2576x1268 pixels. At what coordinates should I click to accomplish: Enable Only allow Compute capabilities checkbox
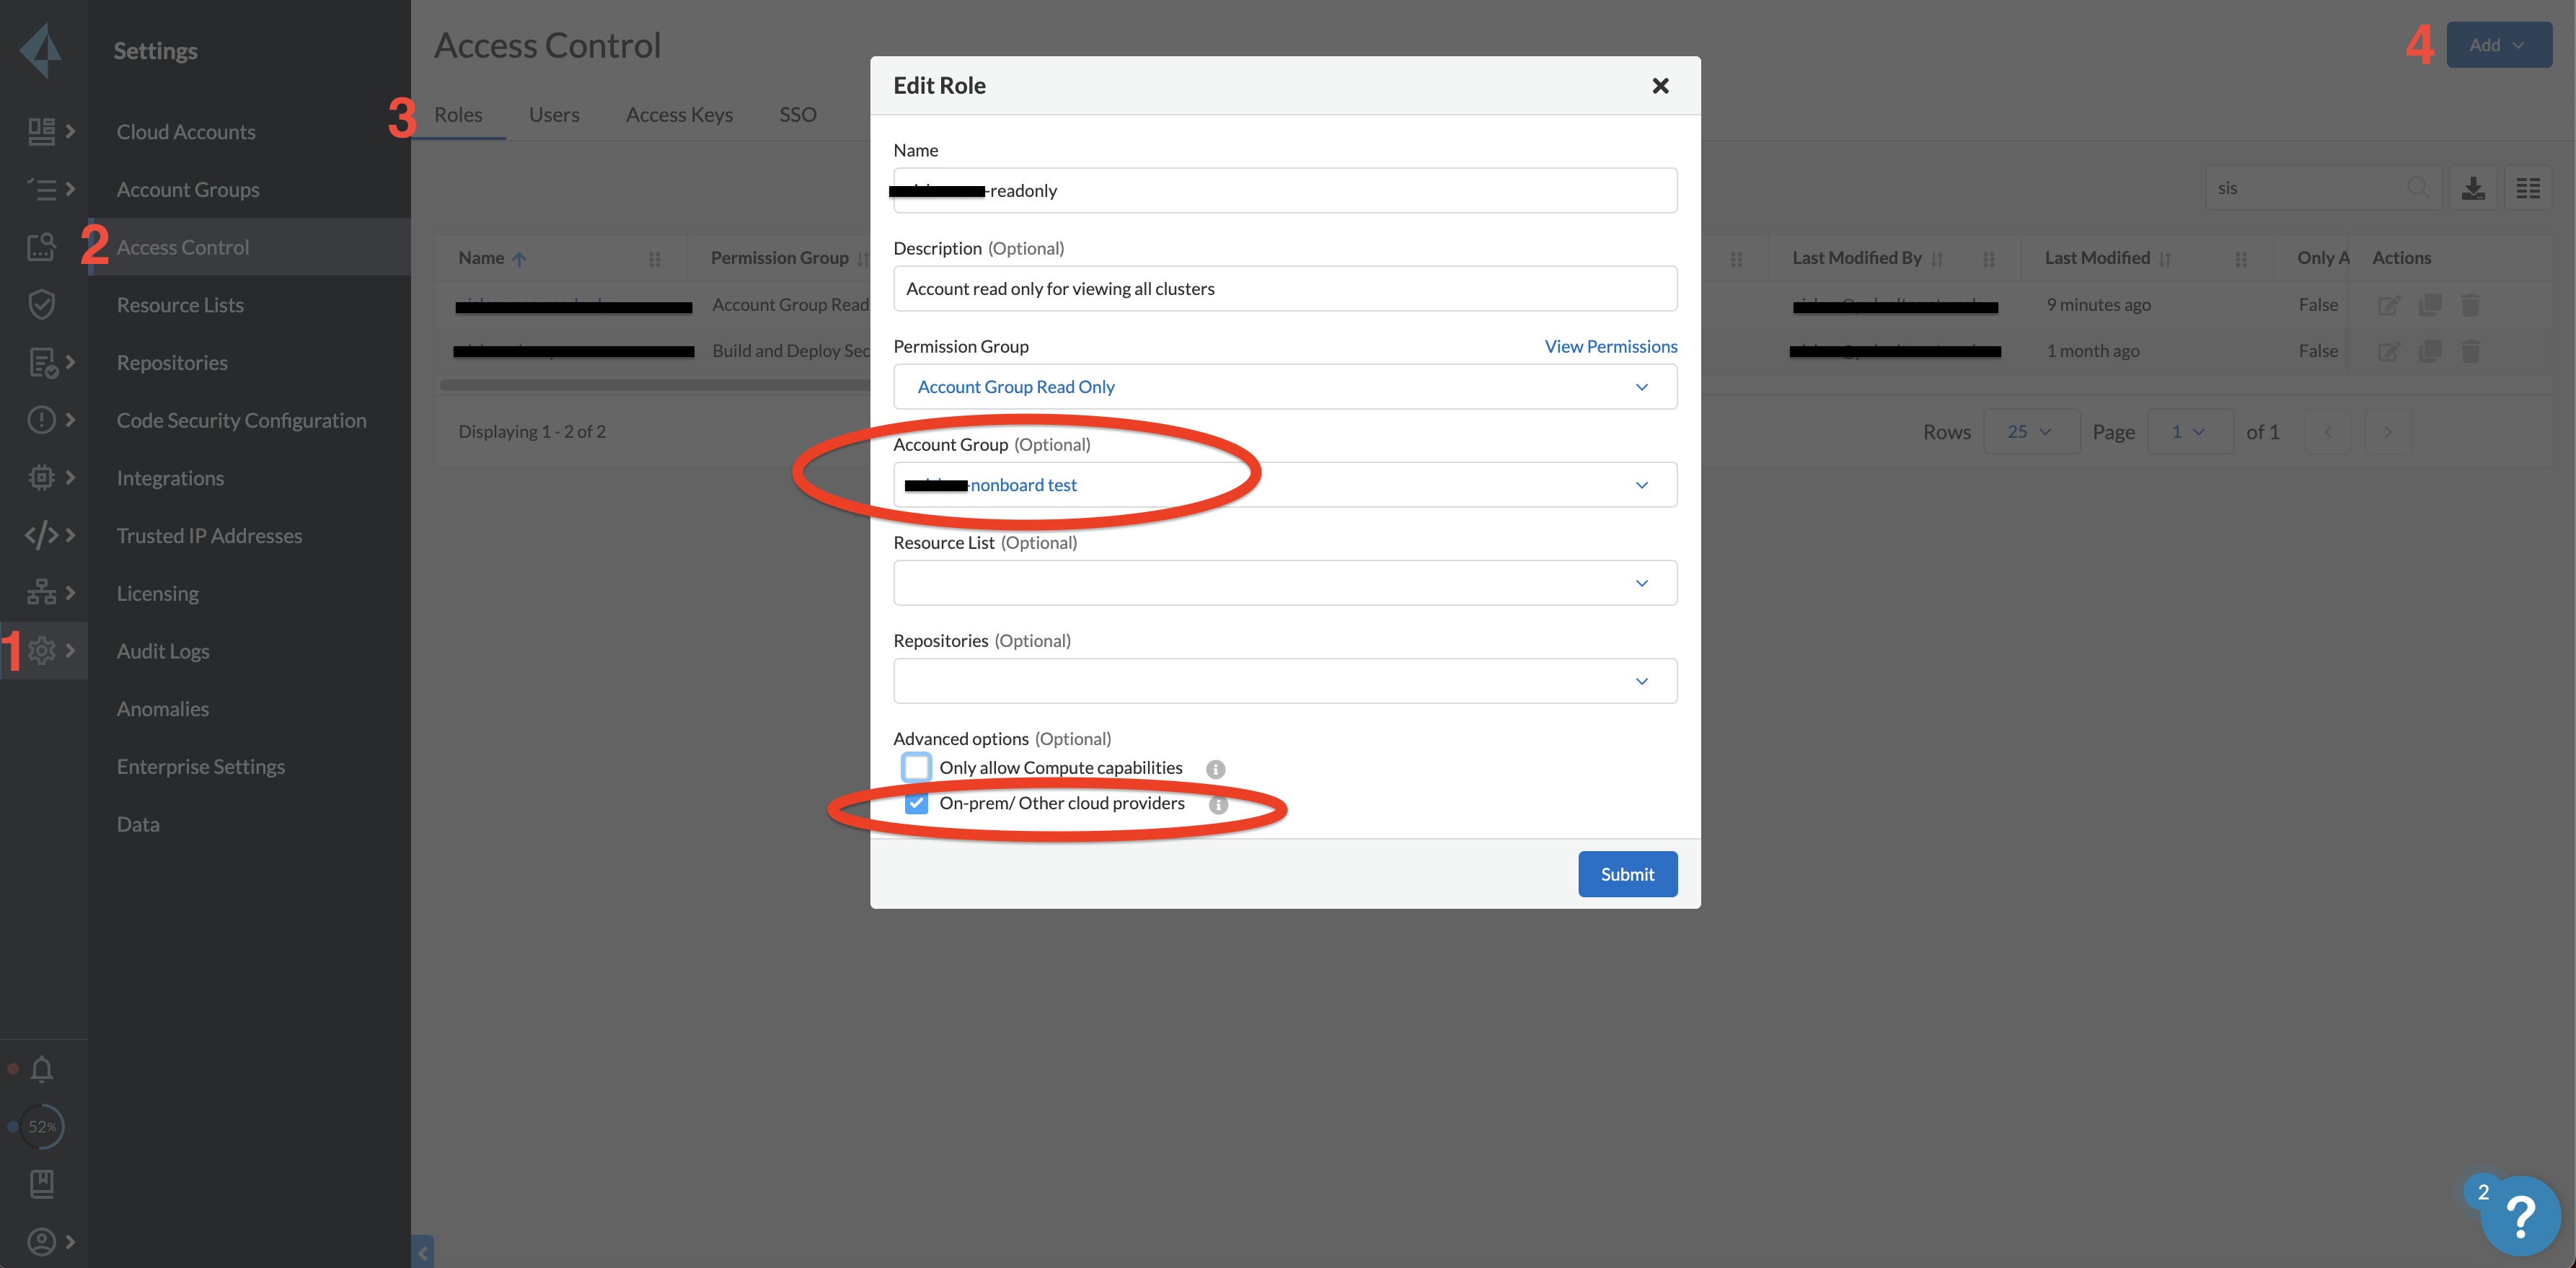[916, 767]
